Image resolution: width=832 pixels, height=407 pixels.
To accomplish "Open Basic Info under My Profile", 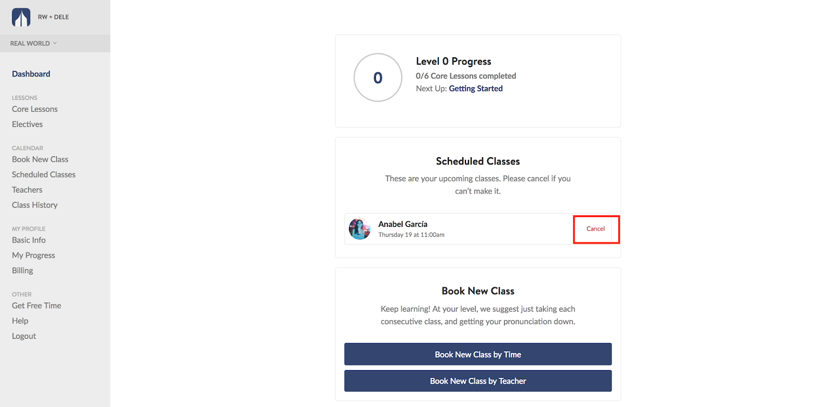I will [x=29, y=240].
